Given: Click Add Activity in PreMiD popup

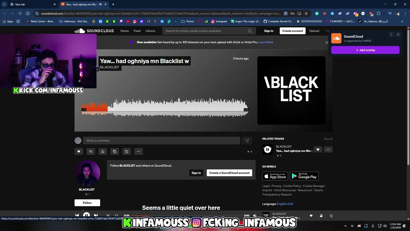Looking at the screenshot, I should (x=365, y=50).
